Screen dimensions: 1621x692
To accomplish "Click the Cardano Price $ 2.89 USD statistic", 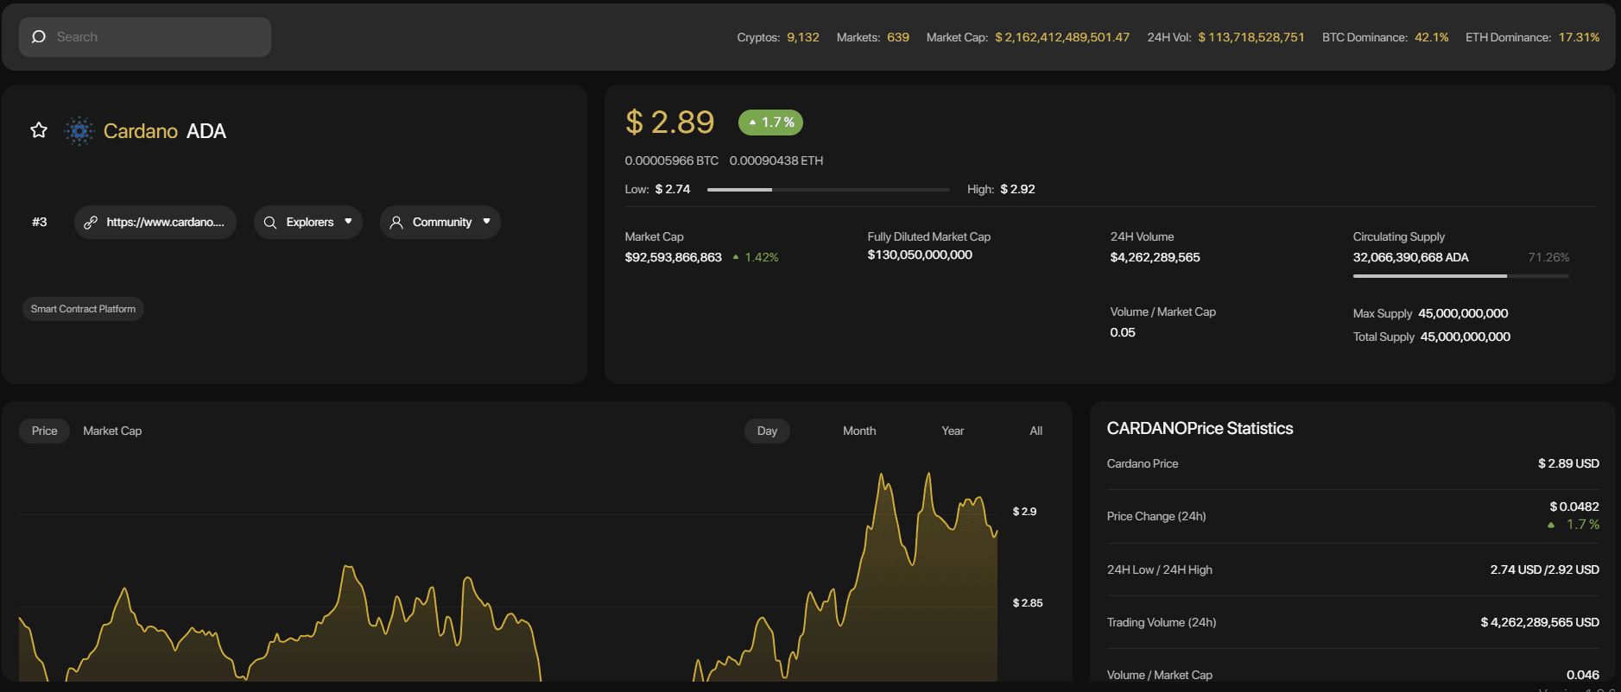I will point(1568,463).
